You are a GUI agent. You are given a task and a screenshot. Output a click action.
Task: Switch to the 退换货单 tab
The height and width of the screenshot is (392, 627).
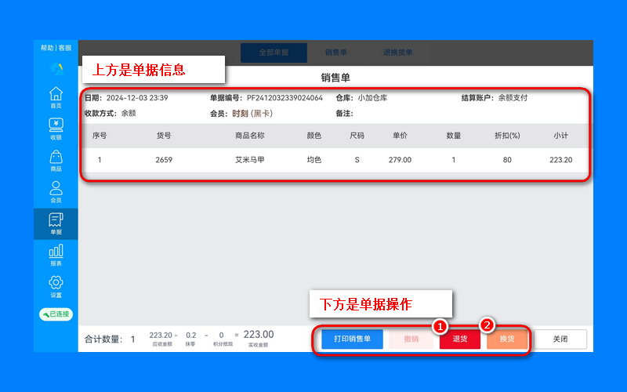pyautogui.click(x=397, y=53)
